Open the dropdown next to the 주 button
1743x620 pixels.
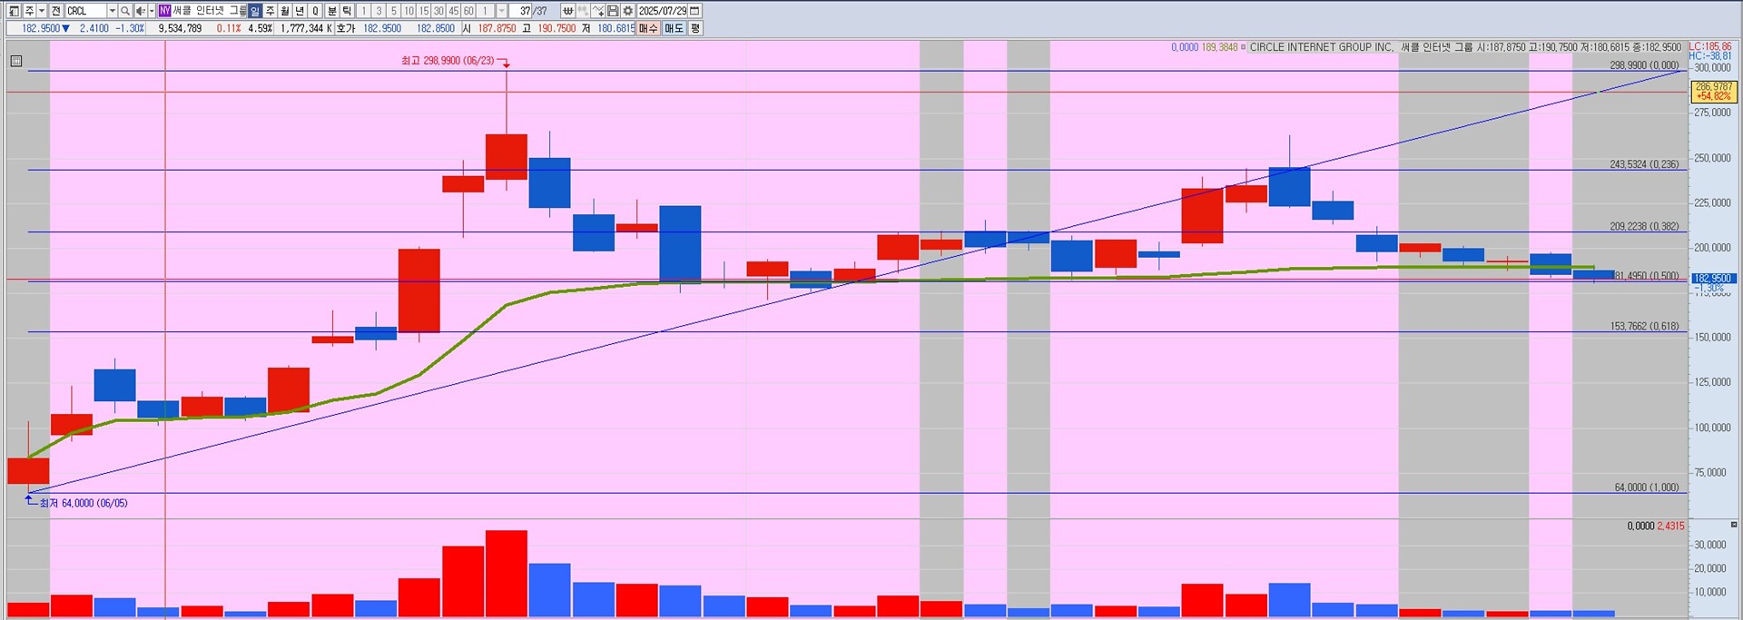42,11
